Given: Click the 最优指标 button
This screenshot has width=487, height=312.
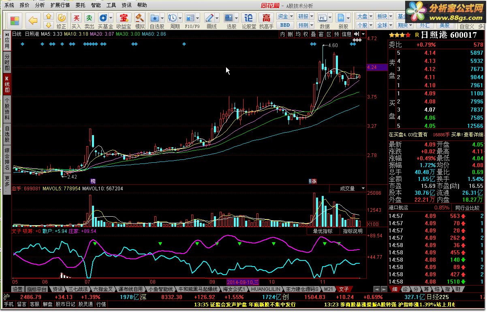Looking at the screenshot, I should (323, 231).
